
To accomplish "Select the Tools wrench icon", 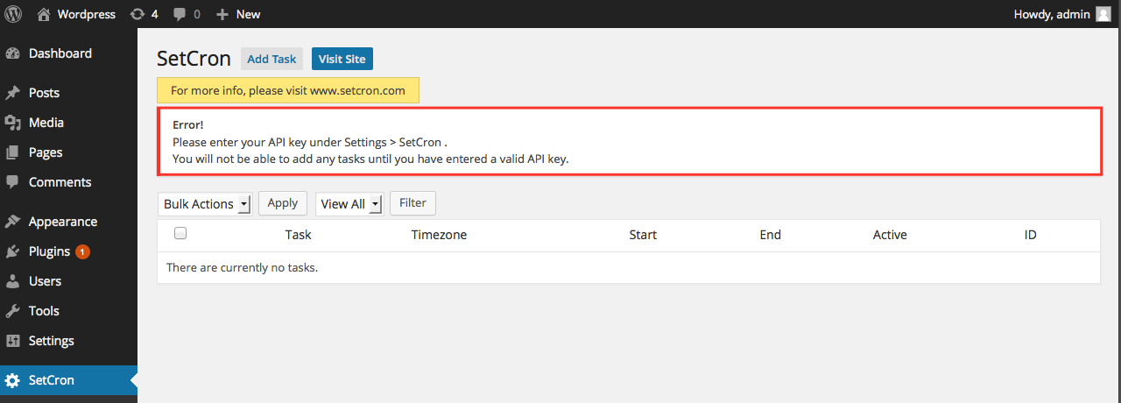I will [x=12, y=311].
